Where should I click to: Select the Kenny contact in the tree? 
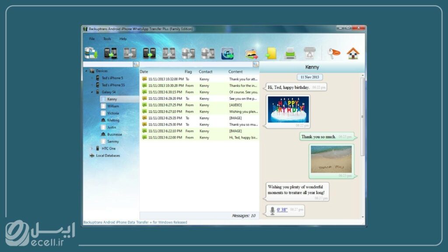(112, 99)
